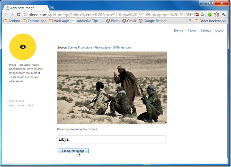Expand hidden bookmarks with double chevron
The height and width of the screenshot is (167, 231).
(190, 20)
